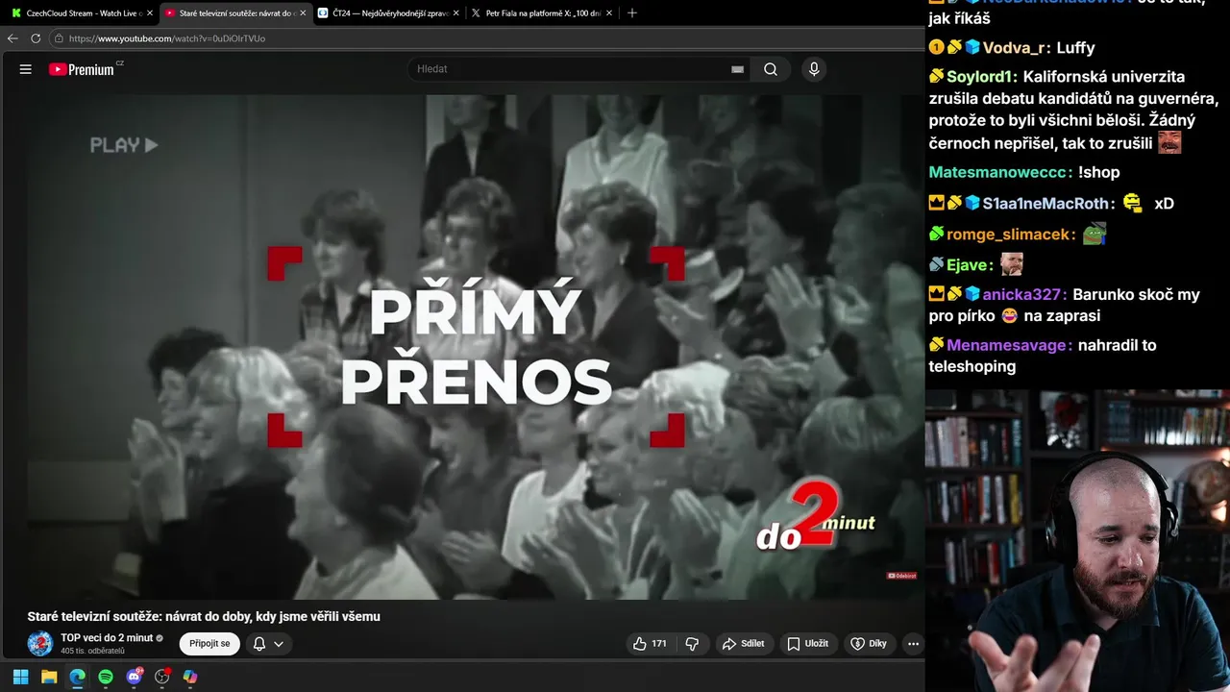The image size is (1230, 692).
Task: Open more actions three-dot menu
Action: click(913, 644)
